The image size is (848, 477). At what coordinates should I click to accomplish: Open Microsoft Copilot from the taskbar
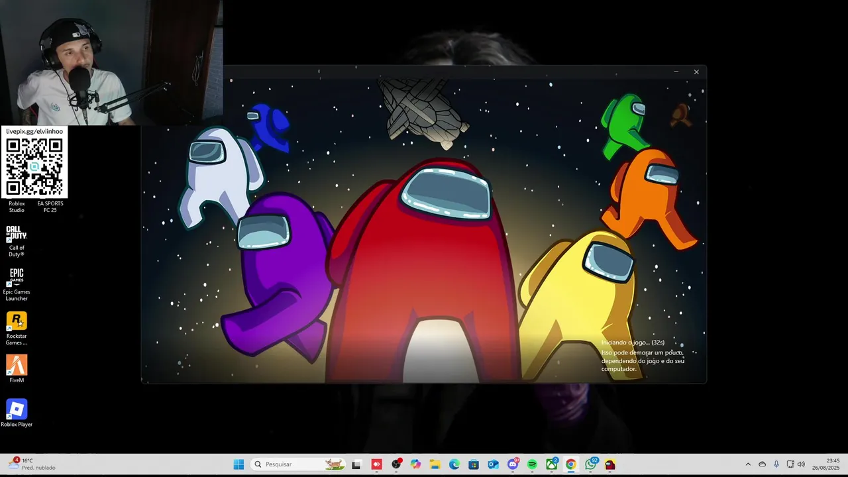[x=415, y=464]
